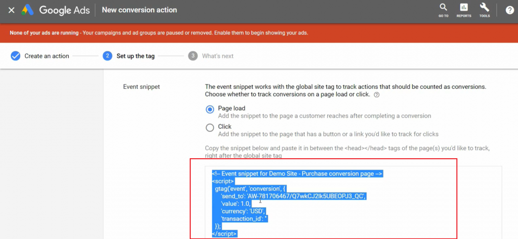Open the Help question mark icon
518x239 pixels.
coord(510,10)
